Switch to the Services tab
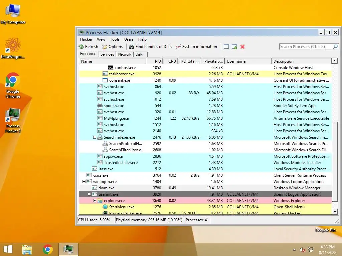 pos(107,54)
